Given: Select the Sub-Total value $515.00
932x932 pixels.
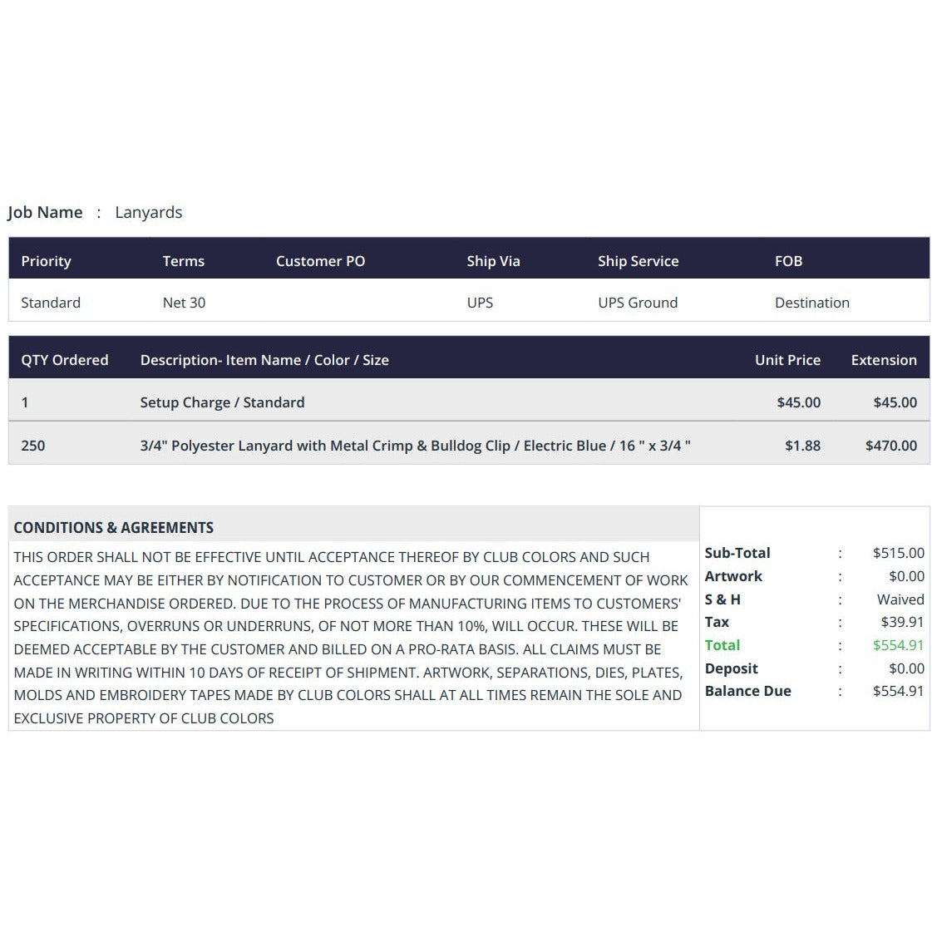Looking at the screenshot, I should (898, 554).
